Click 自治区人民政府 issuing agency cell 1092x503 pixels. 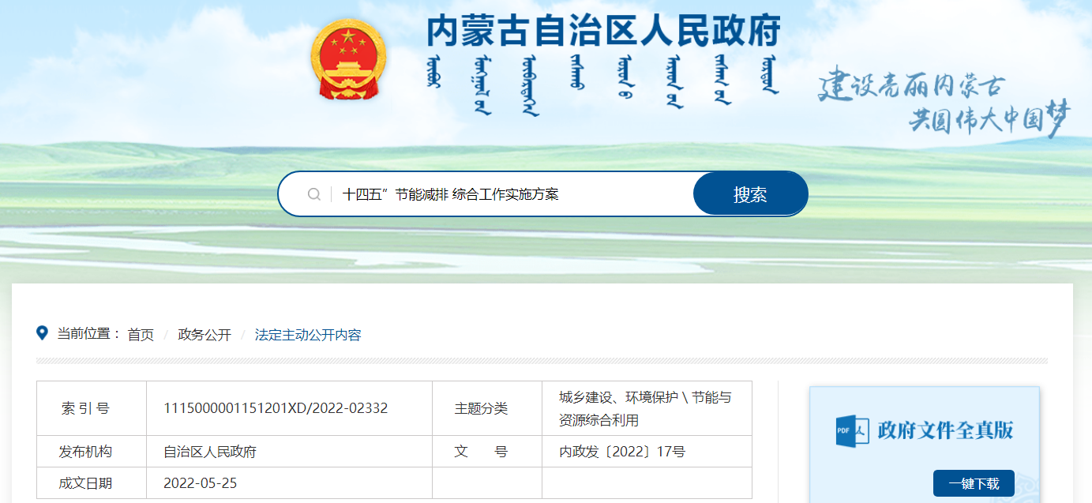tap(210, 452)
